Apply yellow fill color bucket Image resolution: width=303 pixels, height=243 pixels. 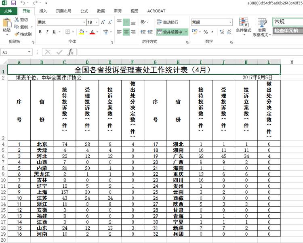pos(82,32)
